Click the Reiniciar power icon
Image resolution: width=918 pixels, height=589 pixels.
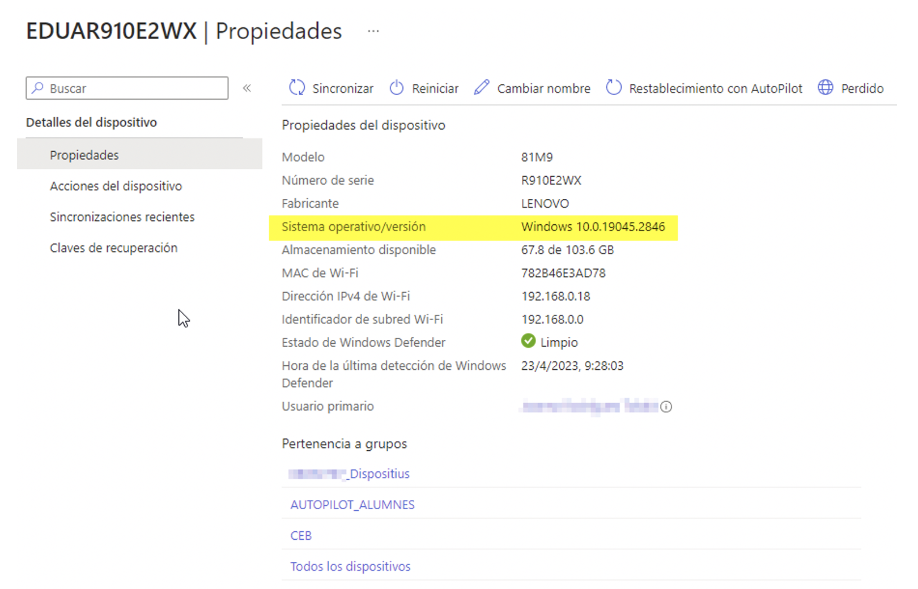(x=397, y=88)
